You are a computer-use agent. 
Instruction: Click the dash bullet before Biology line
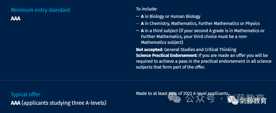pos(138,17)
